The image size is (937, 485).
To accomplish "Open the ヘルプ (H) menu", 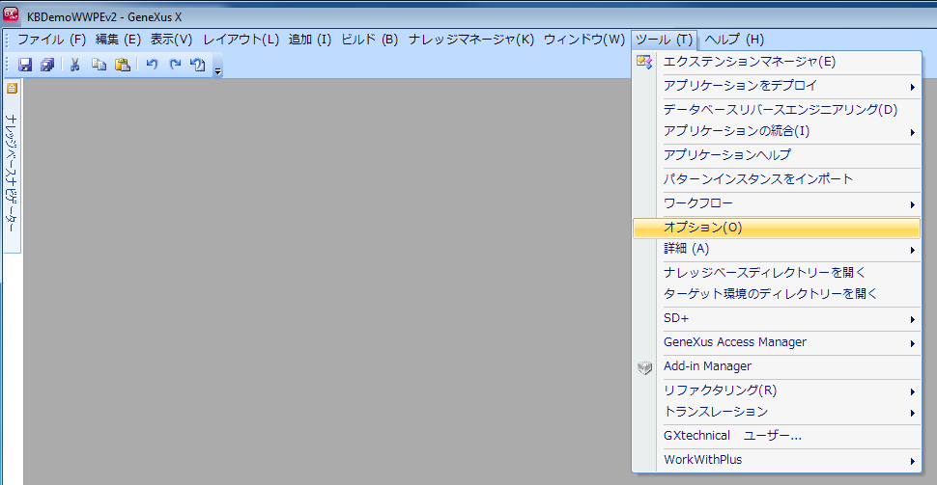I will pyautogui.click(x=733, y=40).
